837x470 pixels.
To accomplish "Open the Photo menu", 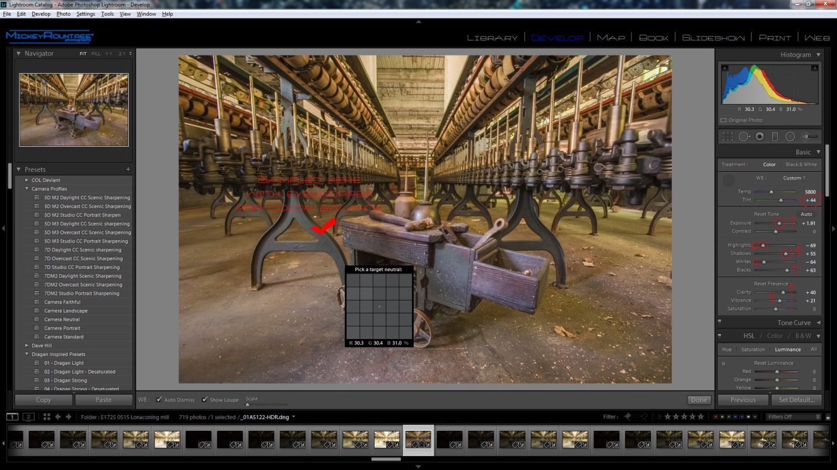I will (63, 14).
